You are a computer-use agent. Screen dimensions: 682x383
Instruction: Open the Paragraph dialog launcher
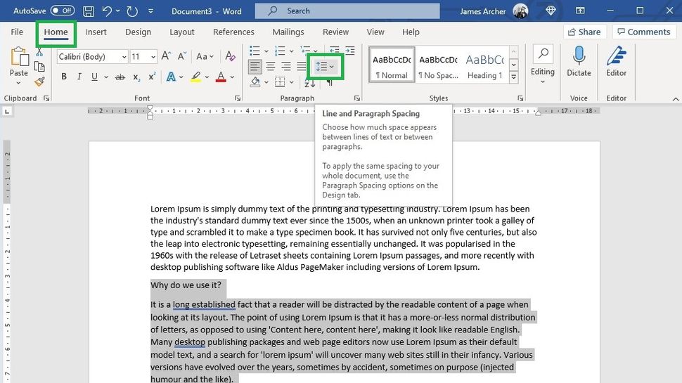356,98
